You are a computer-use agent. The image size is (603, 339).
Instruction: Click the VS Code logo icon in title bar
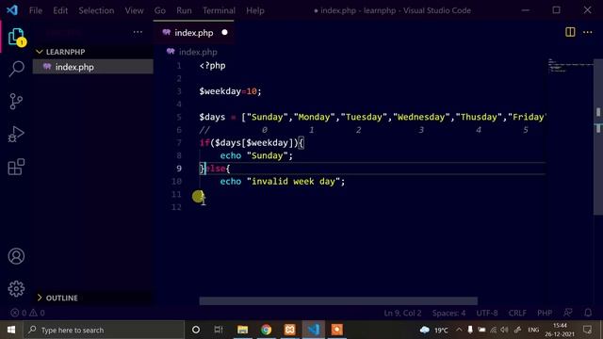12,10
